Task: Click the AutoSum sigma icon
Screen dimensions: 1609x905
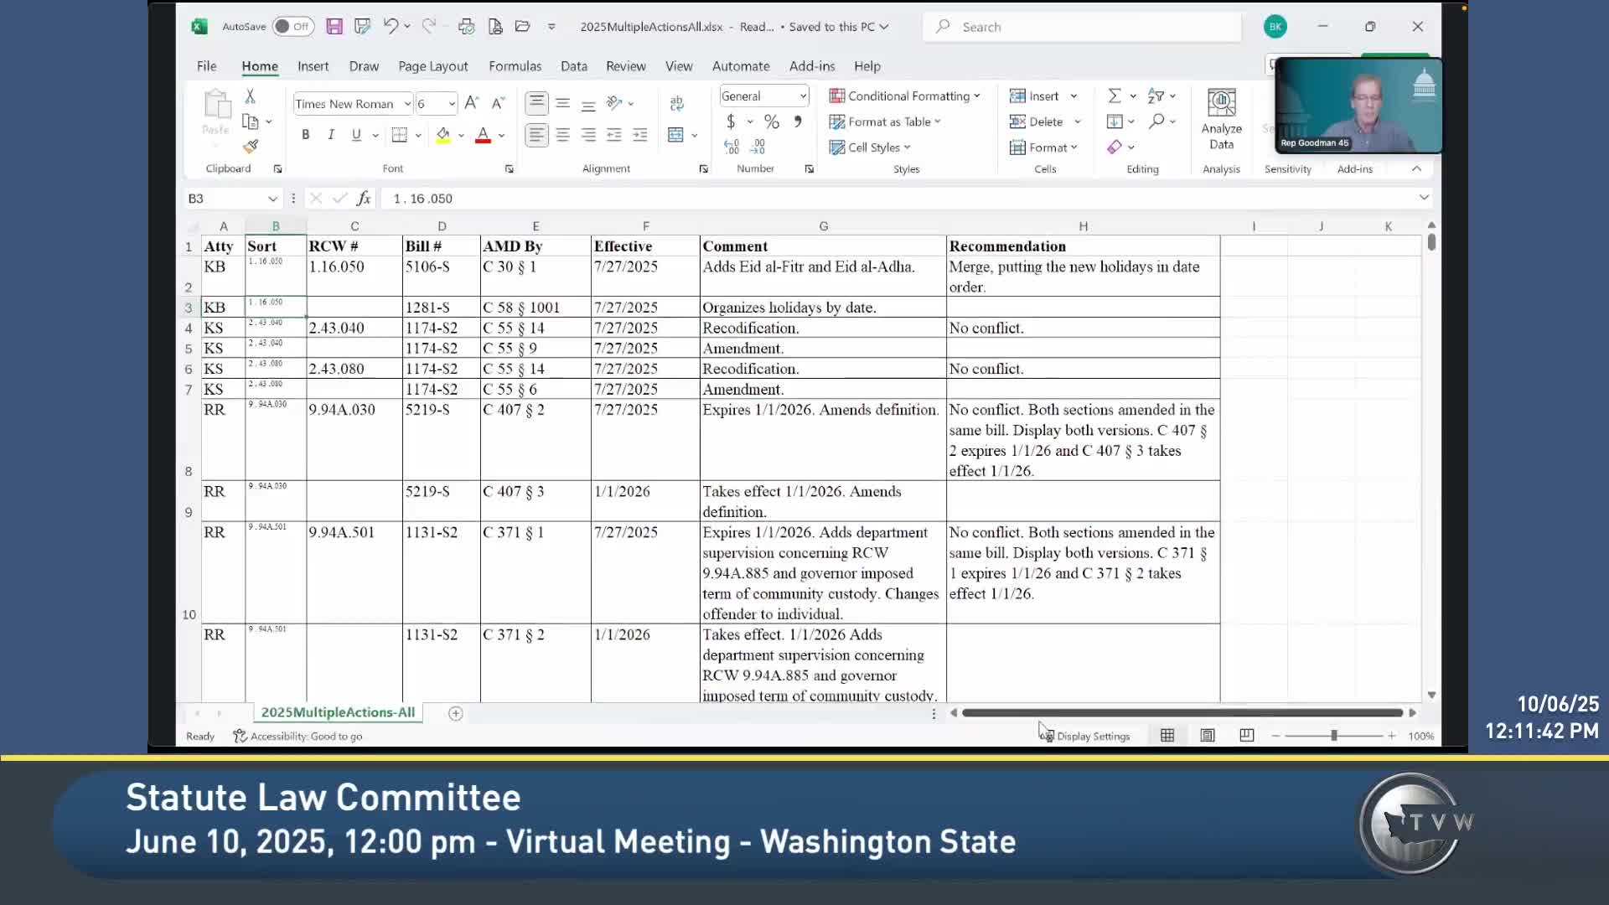Action: coord(1115,96)
